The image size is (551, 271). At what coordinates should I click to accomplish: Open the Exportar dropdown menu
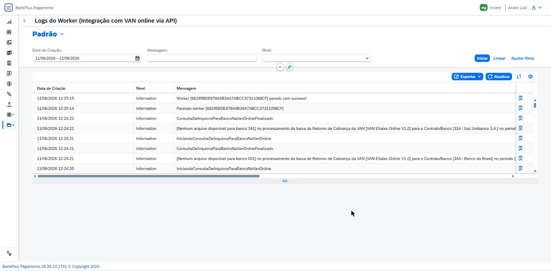467,77
